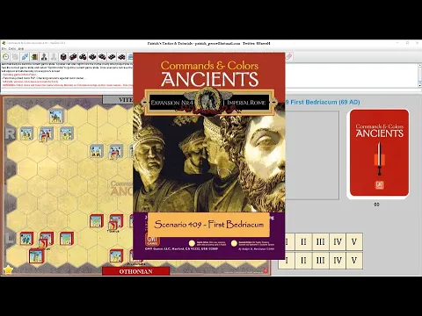Select the leftmost red Othonian unit in the three-unit row
422x316 pixels.
(26, 239)
